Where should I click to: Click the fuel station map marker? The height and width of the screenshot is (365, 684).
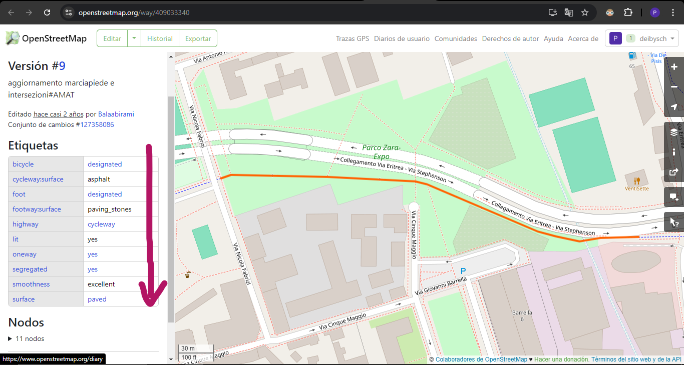tap(632, 56)
